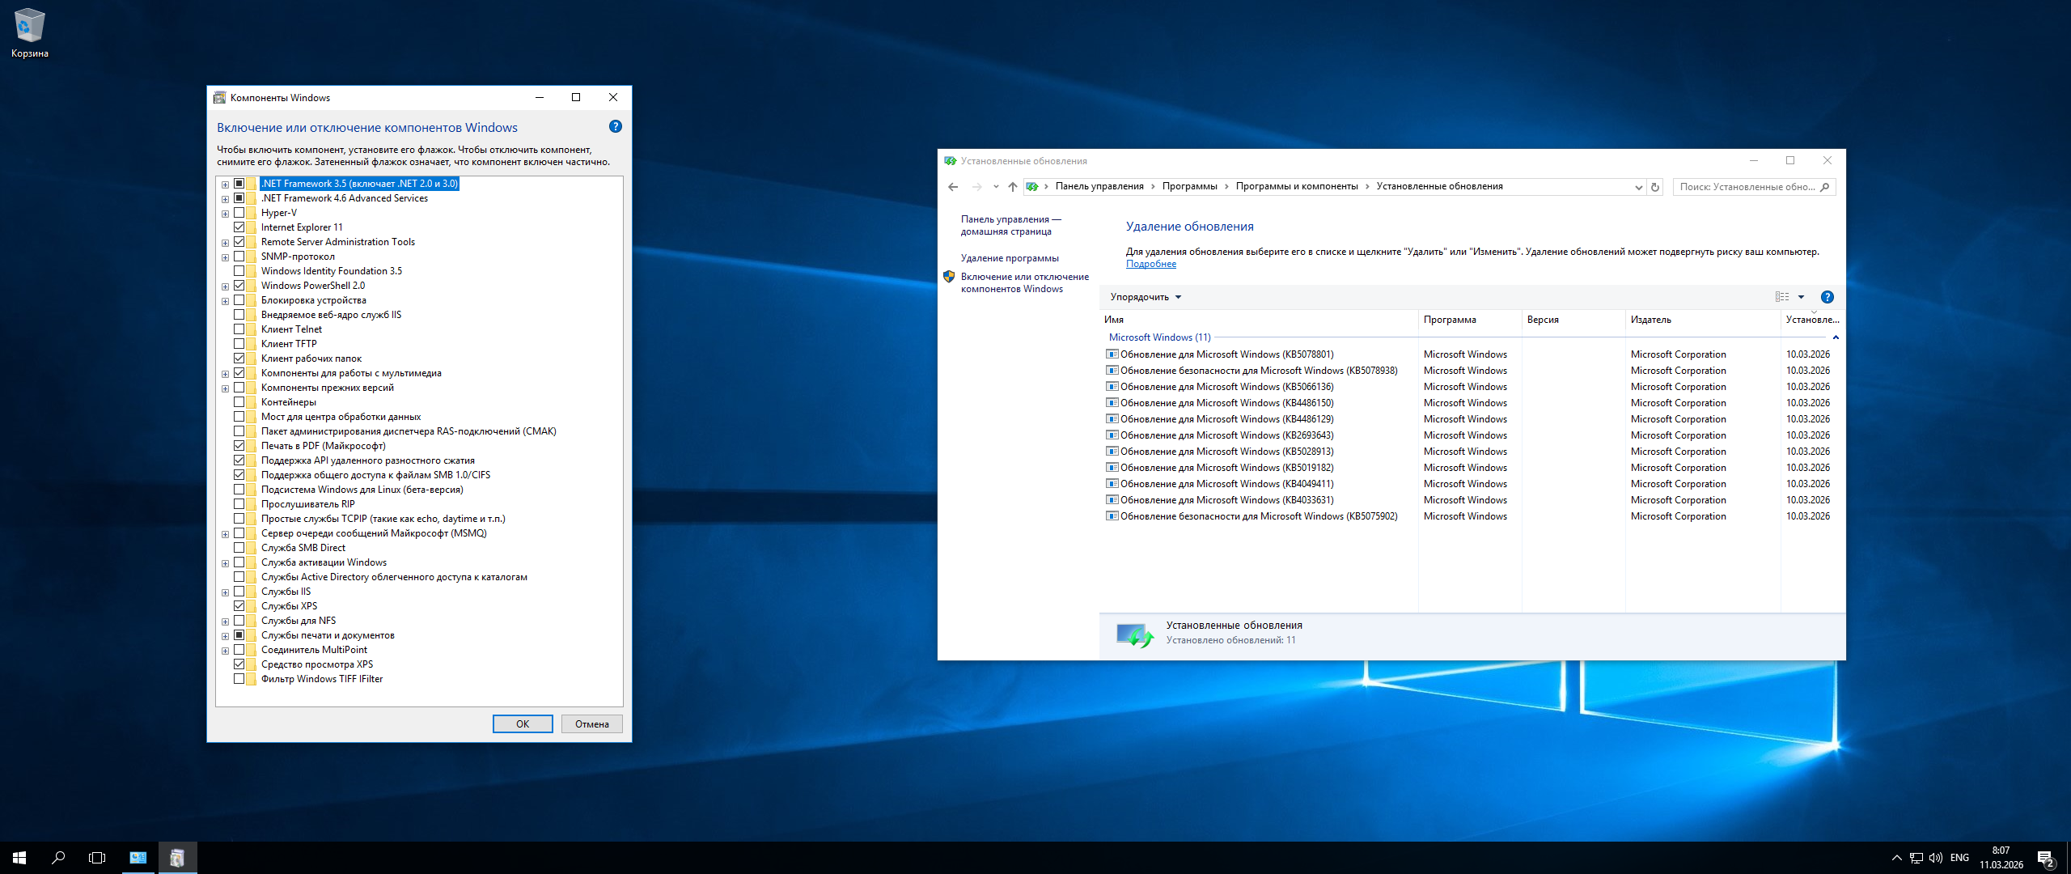Enable the Hyper-V checkbox

(x=239, y=213)
